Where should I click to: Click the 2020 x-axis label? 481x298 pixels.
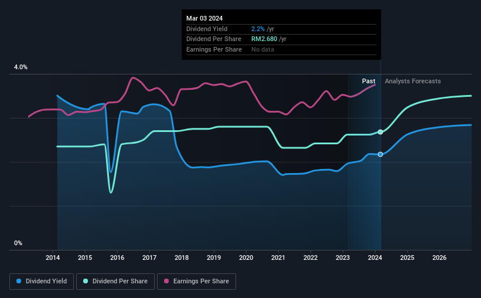246,258
